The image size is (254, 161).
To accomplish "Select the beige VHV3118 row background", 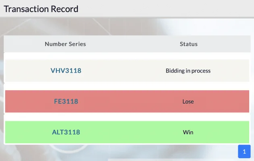I will point(127,71).
